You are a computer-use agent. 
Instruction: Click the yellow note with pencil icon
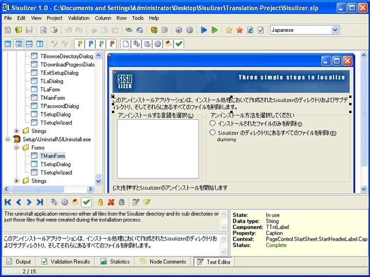click(x=146, y=202)
